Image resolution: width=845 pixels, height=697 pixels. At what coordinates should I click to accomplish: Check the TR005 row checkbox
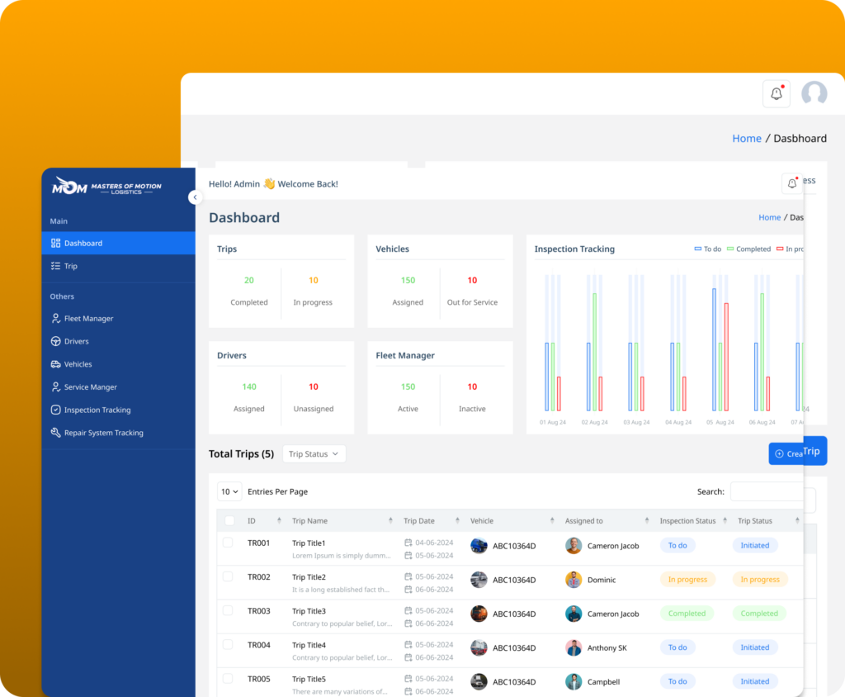(228, 679)
